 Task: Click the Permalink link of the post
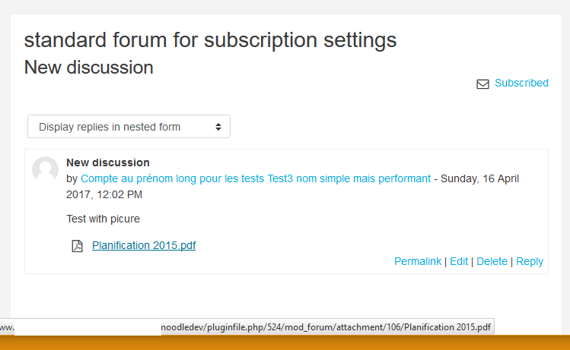tap(418, 261)
